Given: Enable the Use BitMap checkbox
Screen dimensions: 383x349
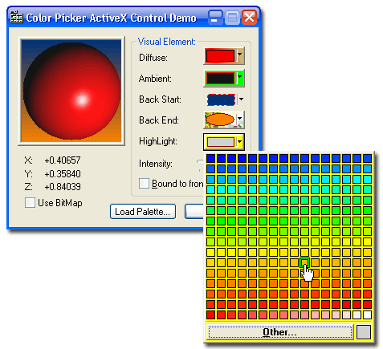Looking at the screenshot, I should pos(30,202).
